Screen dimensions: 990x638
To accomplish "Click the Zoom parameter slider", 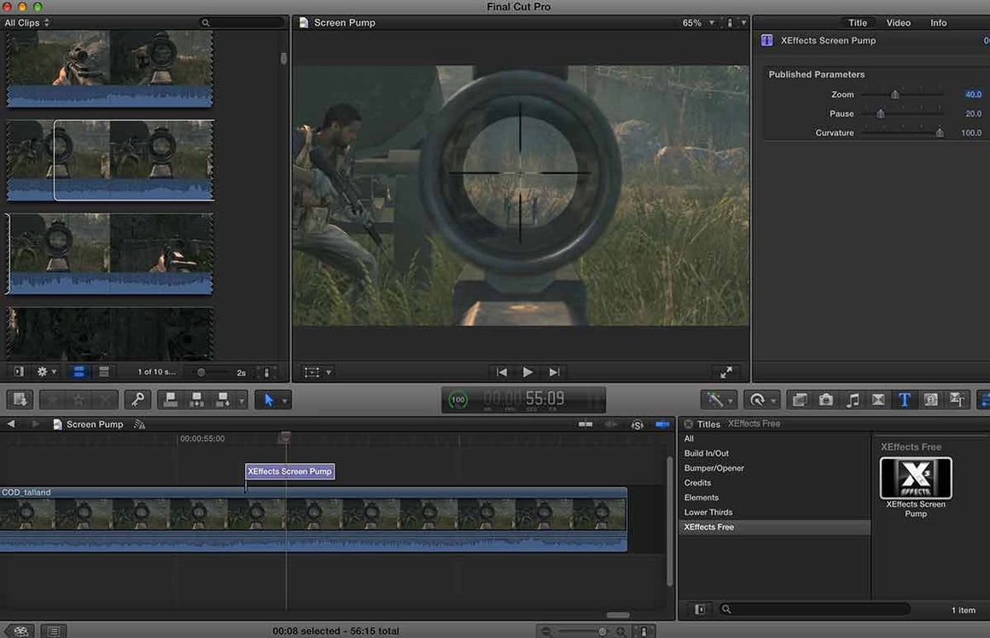I will tap(895, 95).
